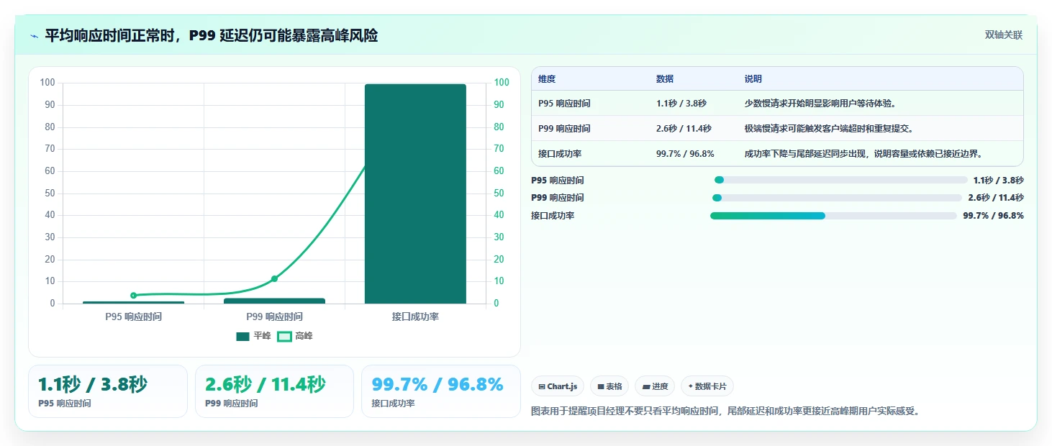Click the P99 响应时间 table row label
Image resolution: width=1052 pixels, height=446 pixels.
(564, 129)
